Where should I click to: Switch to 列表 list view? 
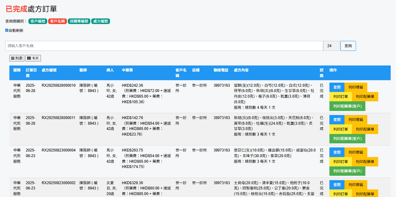point(17,58)
